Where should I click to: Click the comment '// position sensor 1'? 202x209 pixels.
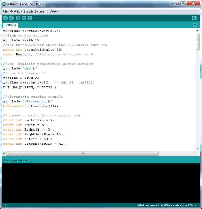pyautogui.click(x=24, y=73)
